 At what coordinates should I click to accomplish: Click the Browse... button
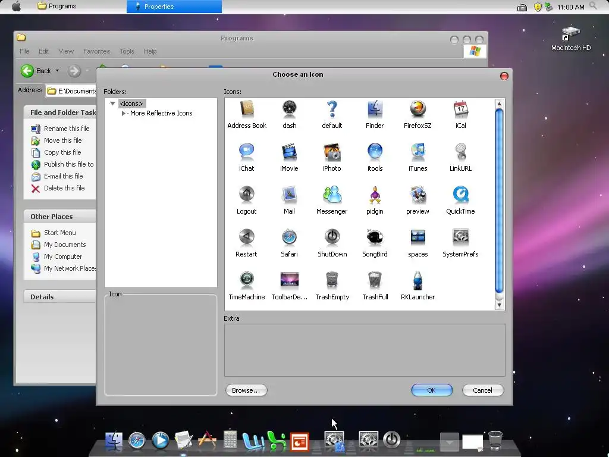coord(246,390)
